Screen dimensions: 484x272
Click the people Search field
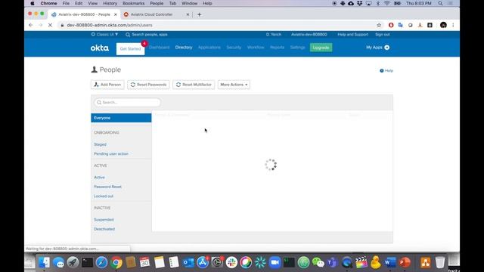(127, 103)
